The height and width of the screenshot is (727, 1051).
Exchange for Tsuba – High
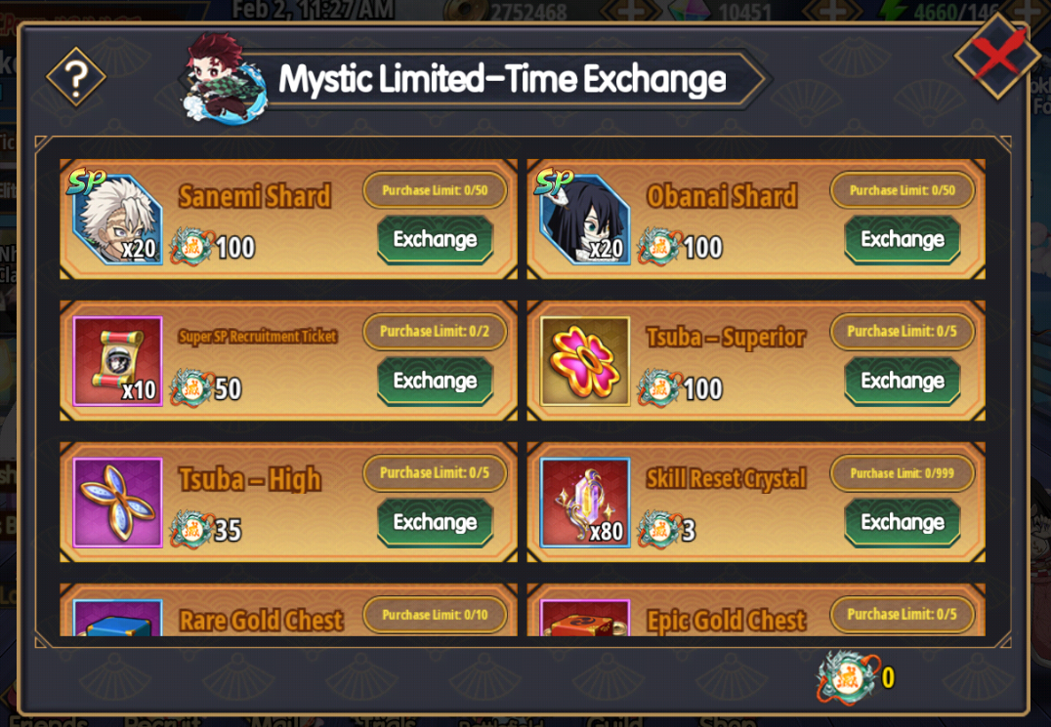tap(435, 522)
